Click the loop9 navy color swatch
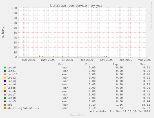154x118 pixels. 5,101
